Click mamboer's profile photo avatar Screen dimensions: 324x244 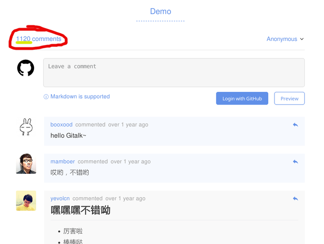[x=26, y=164]
